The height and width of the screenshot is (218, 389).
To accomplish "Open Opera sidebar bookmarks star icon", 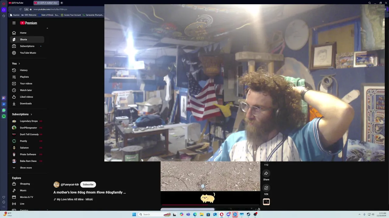I will point(4,16).
